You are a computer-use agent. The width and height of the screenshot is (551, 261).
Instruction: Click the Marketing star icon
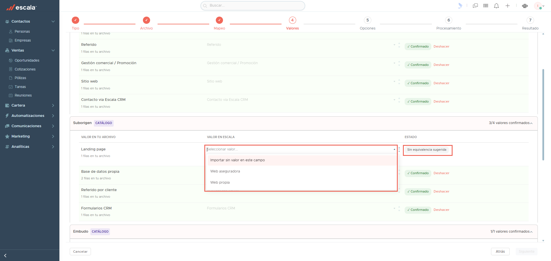click(7, 136)
